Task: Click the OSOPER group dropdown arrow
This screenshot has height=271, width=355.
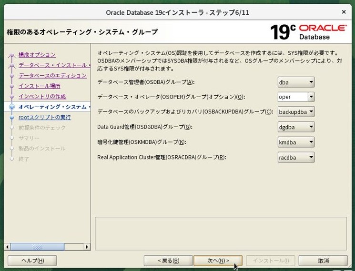Action: 311,97
